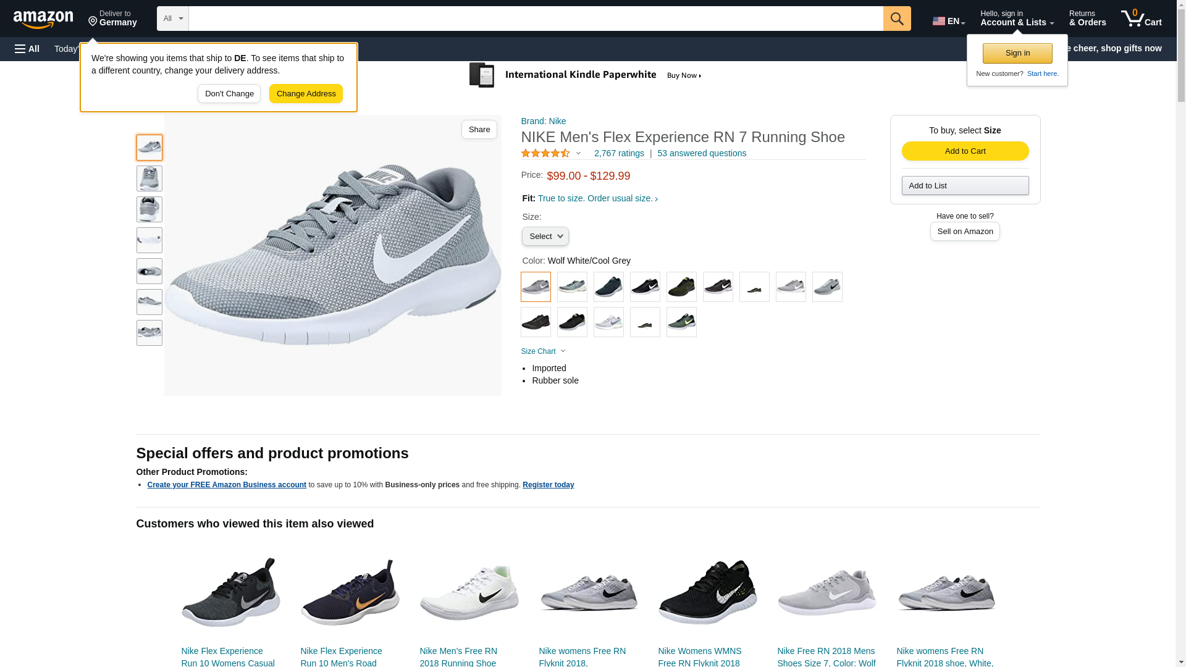Open Returns & Orders
1186x667 pixels.
tap(1087, 19)
